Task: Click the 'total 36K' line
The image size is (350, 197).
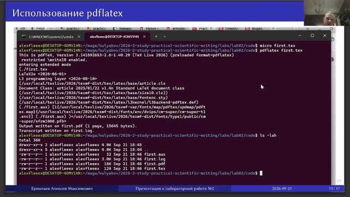Action: click(30, 140)
